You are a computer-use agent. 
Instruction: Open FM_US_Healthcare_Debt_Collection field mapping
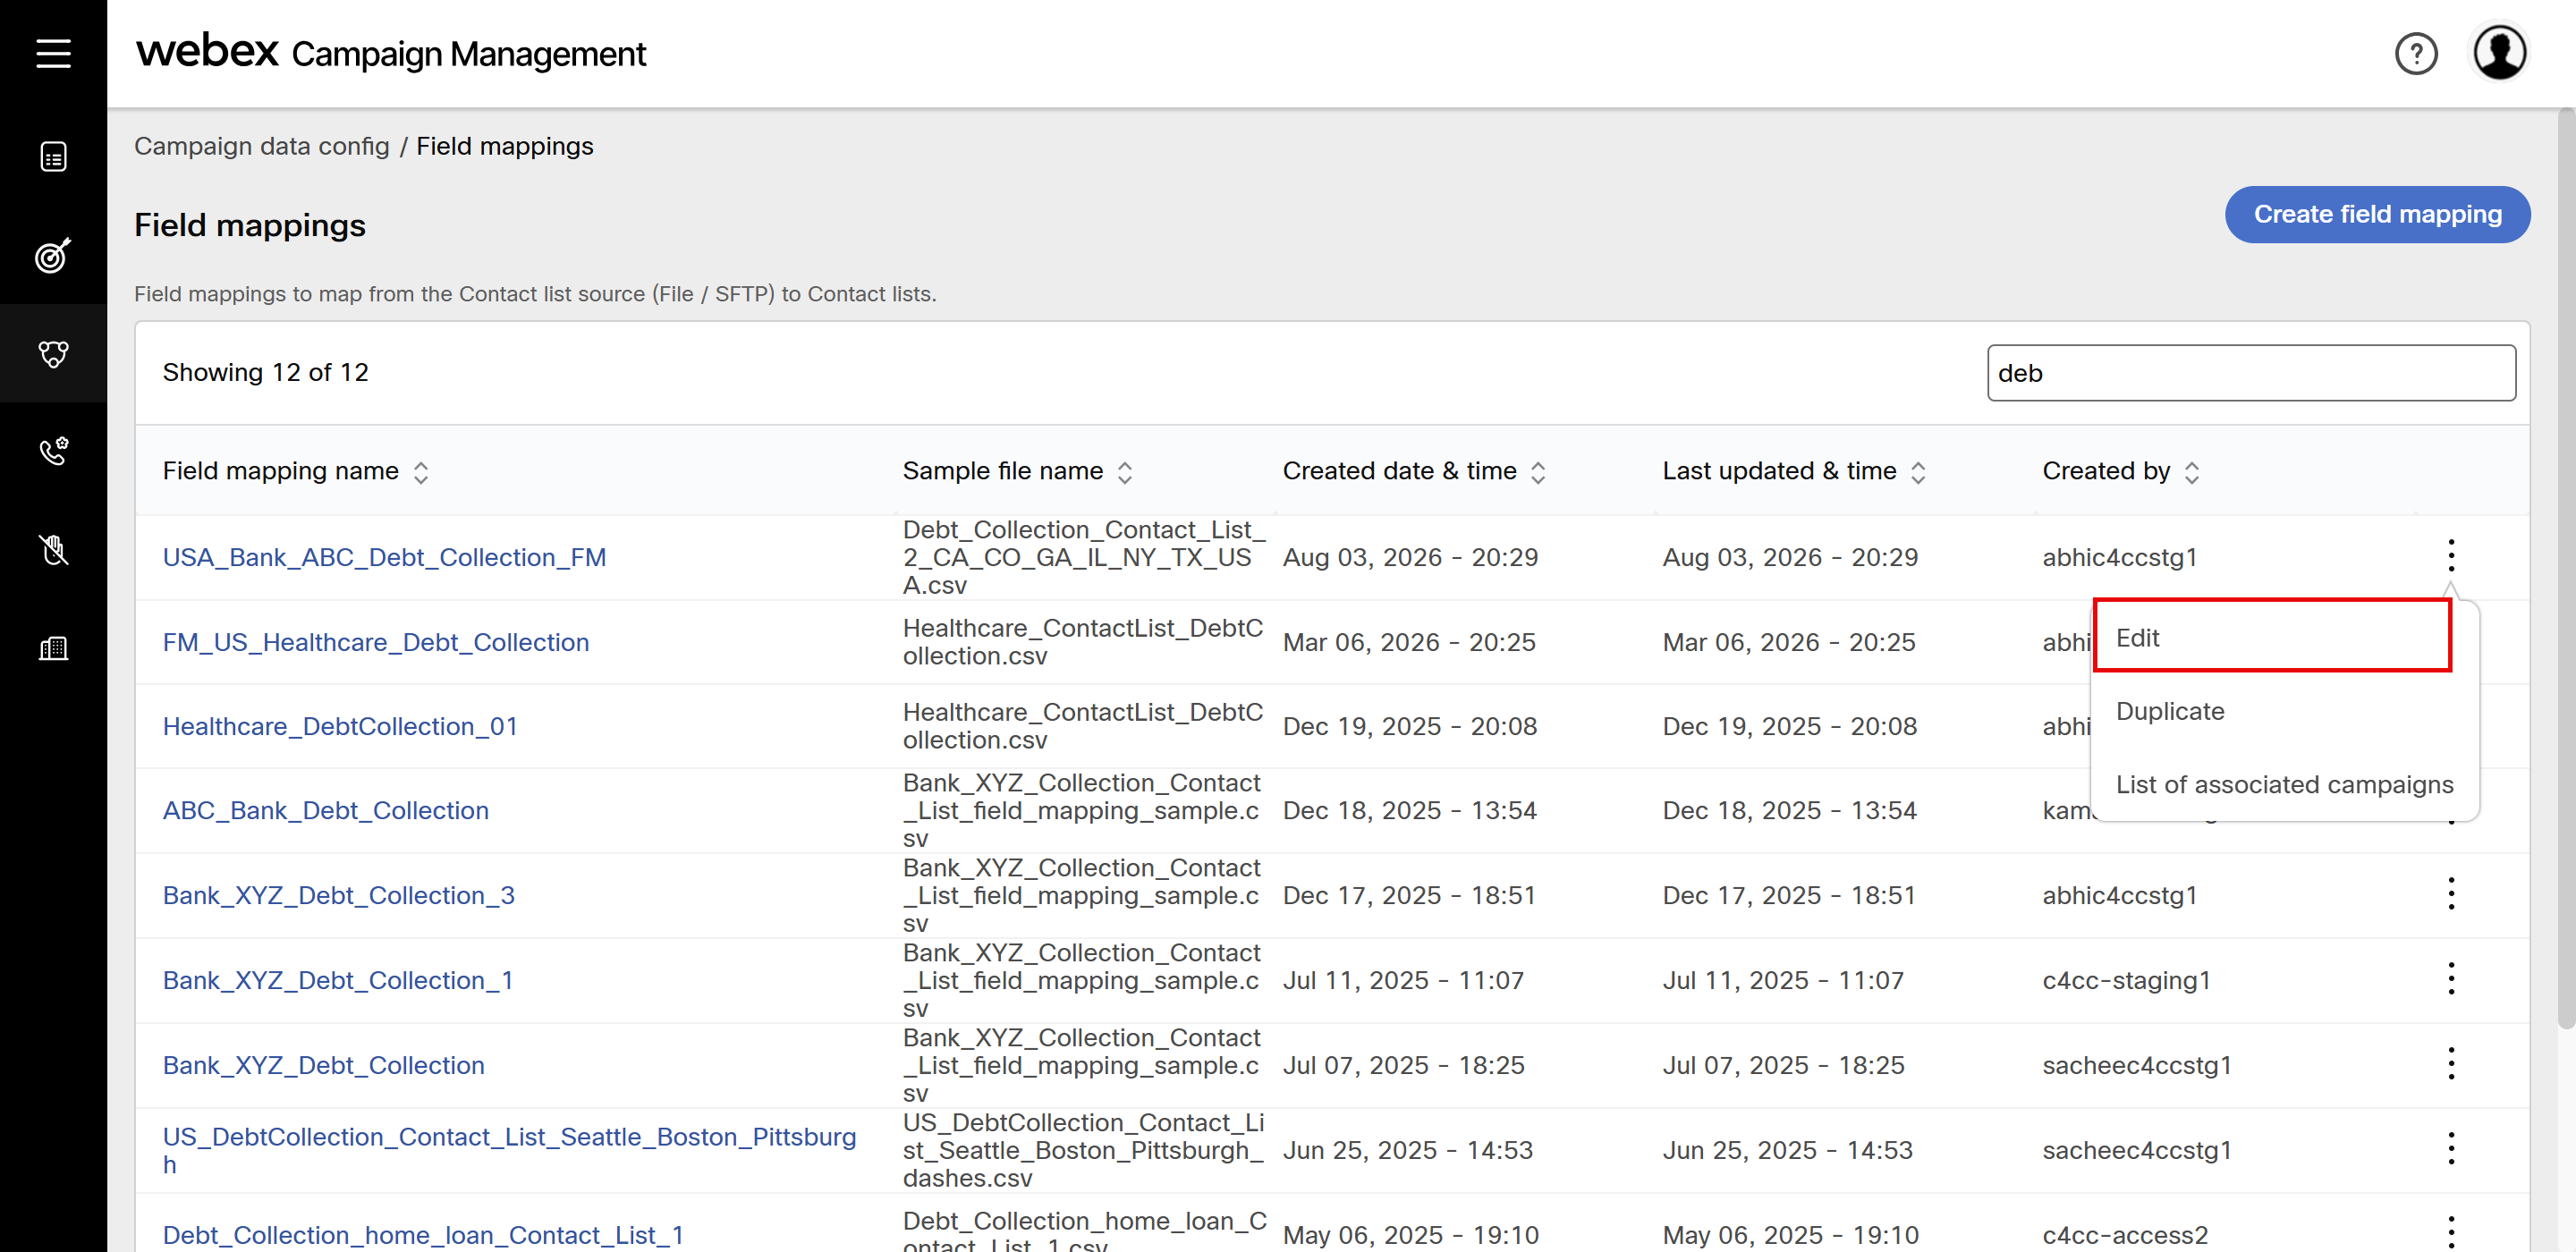376,642
